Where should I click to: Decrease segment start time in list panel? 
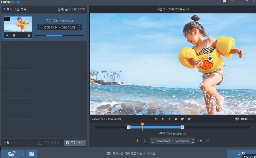[40, 29]
